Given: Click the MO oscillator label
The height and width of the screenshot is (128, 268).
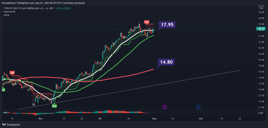Looking at the screenshot, I should pyautogui.click(x=5, y=112).
